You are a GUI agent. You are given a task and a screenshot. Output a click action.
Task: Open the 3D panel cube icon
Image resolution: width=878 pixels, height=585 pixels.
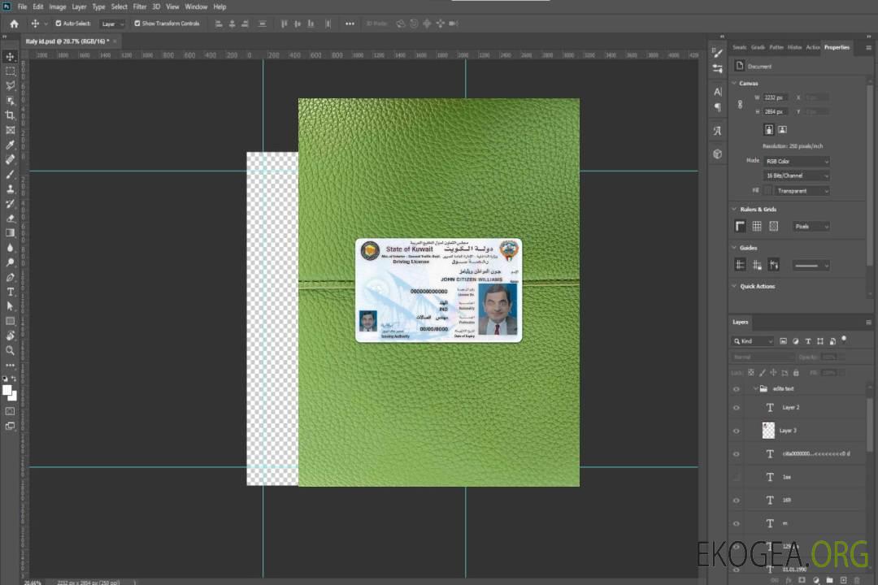717,154
